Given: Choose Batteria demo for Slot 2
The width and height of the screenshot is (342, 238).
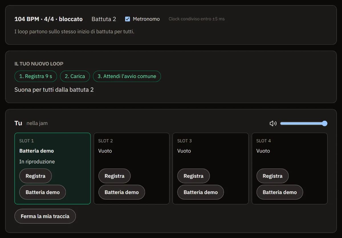Looking at the screenshot, I should pos(122,192).
